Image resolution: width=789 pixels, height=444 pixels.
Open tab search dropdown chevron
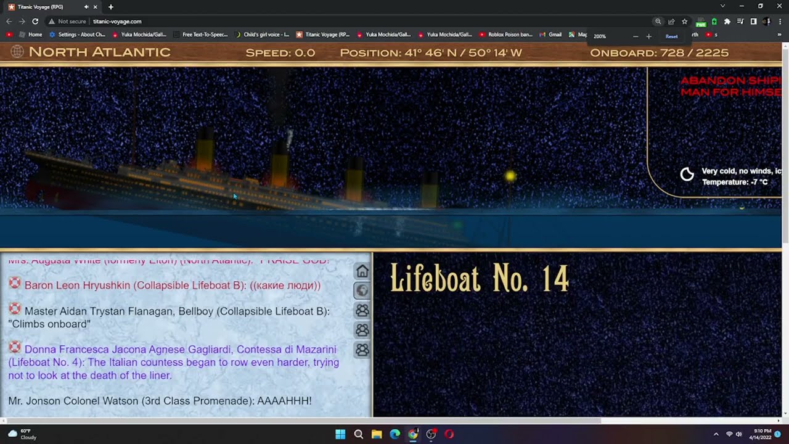[x=723, y=6]
